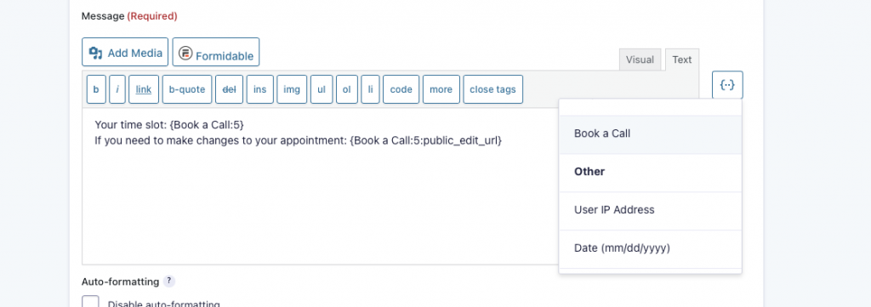Open the shortcode list braces icon
The width and height of the screenshot is (871, 307).
(x=727, y=85)
